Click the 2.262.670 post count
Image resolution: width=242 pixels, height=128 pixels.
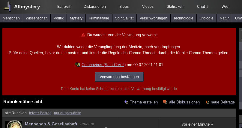(87, 124)
